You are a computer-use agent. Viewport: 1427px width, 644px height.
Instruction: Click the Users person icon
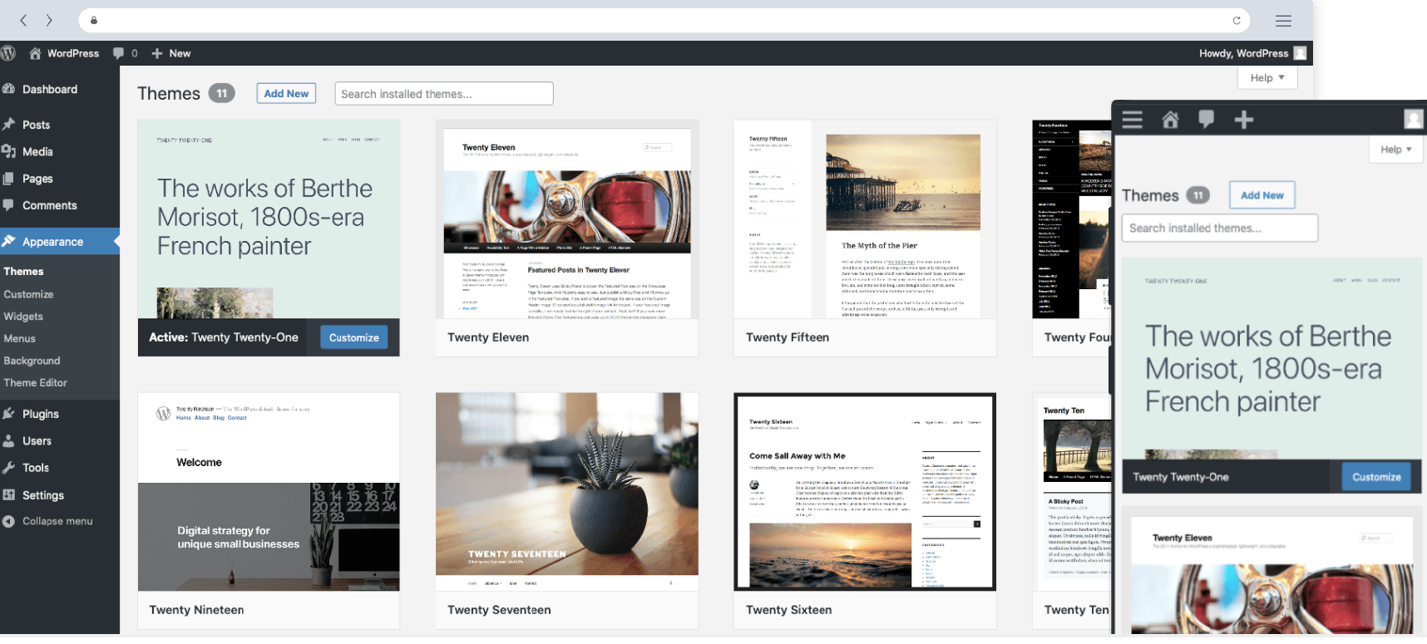(x=8, y=440)
